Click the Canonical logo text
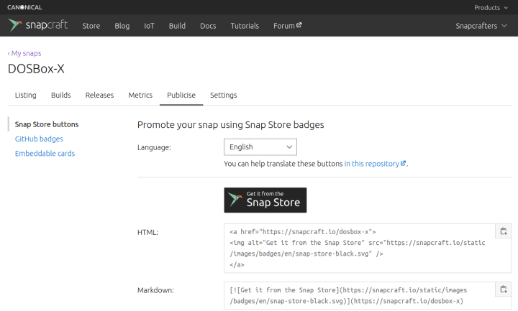Image resolution: width=518 pixels, height=311 pixels. pos(24,7)
